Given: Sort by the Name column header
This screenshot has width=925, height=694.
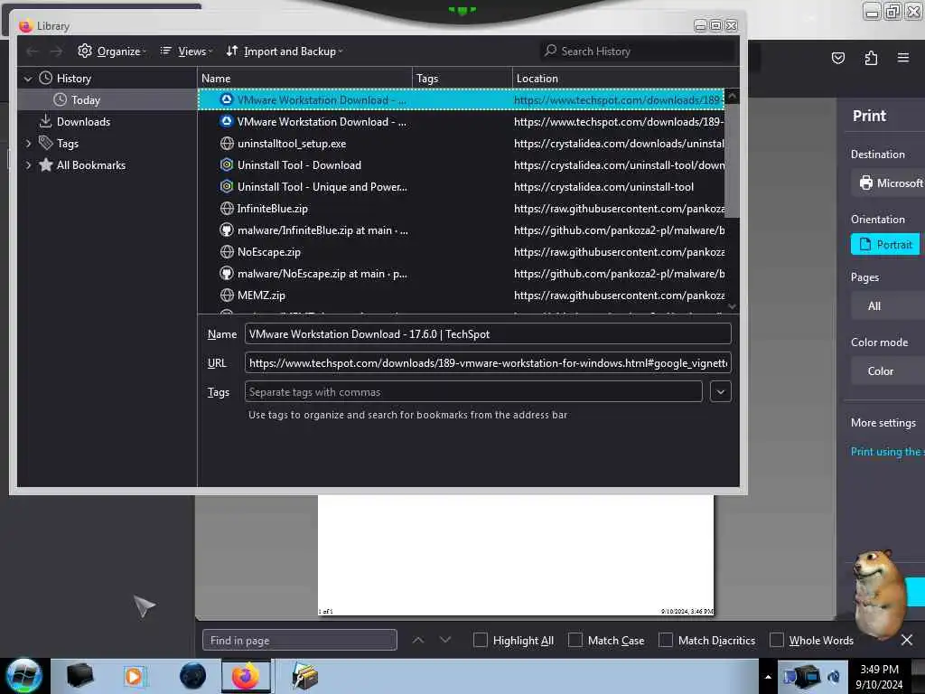Looking at the screenshot, I should point(304,79).
